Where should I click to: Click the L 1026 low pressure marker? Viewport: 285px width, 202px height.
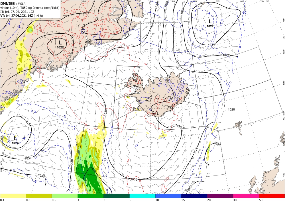click(15, 140)
